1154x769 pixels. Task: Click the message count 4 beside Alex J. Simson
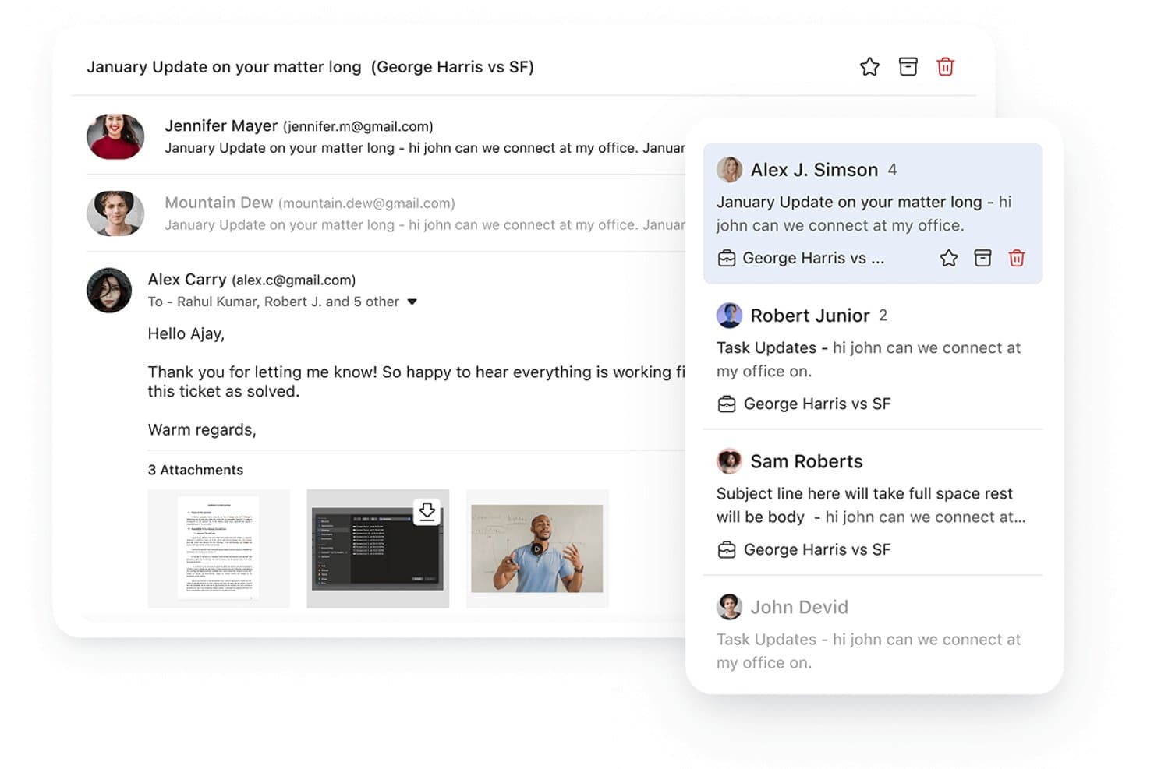[x=892, y=170]
